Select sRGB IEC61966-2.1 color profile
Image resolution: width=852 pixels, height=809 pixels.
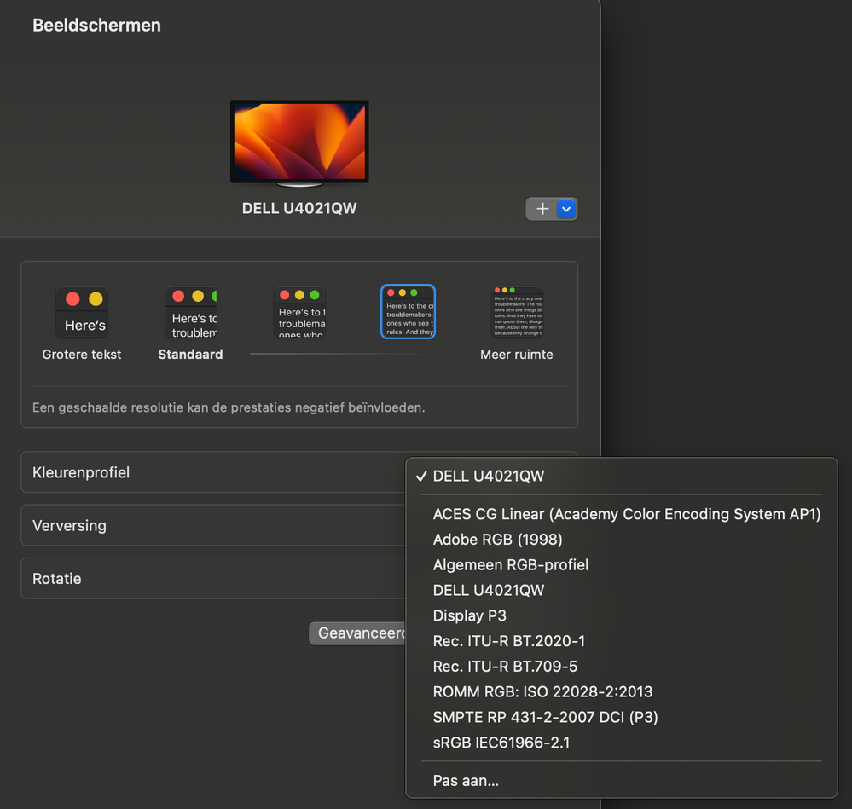622,743
